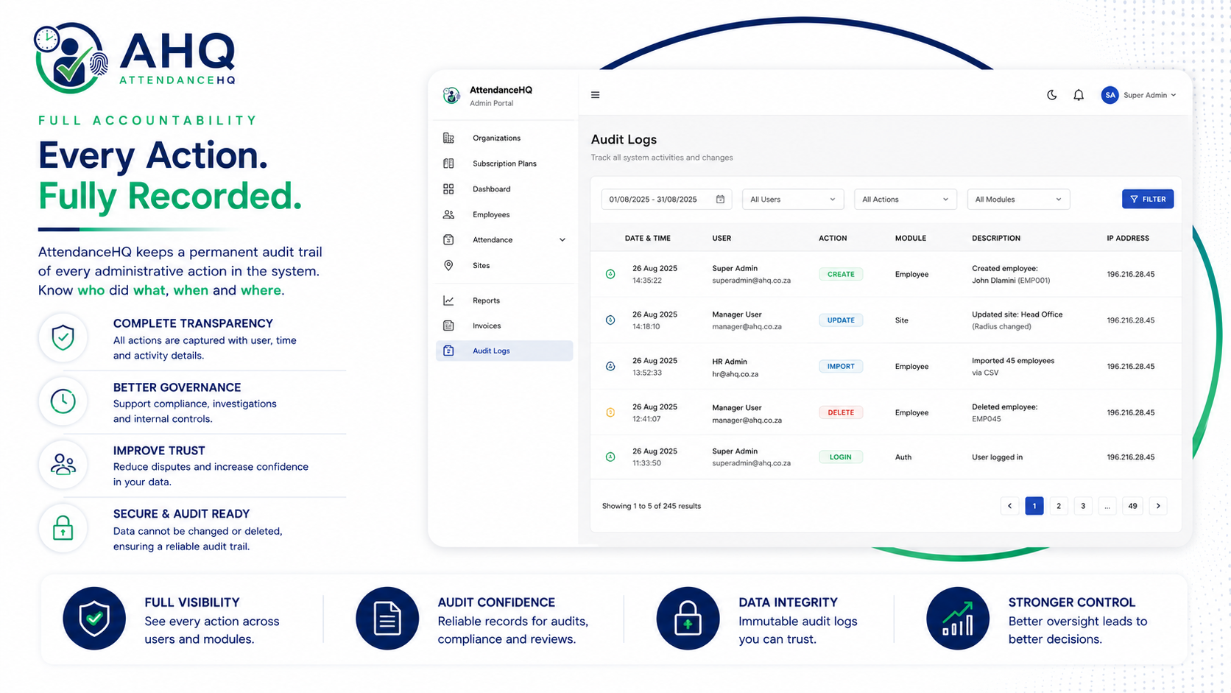Click 'Imported 45 employees' description
This screenshot has width=1231, height=693.
pyautogui.click(x=1013, y=361)
